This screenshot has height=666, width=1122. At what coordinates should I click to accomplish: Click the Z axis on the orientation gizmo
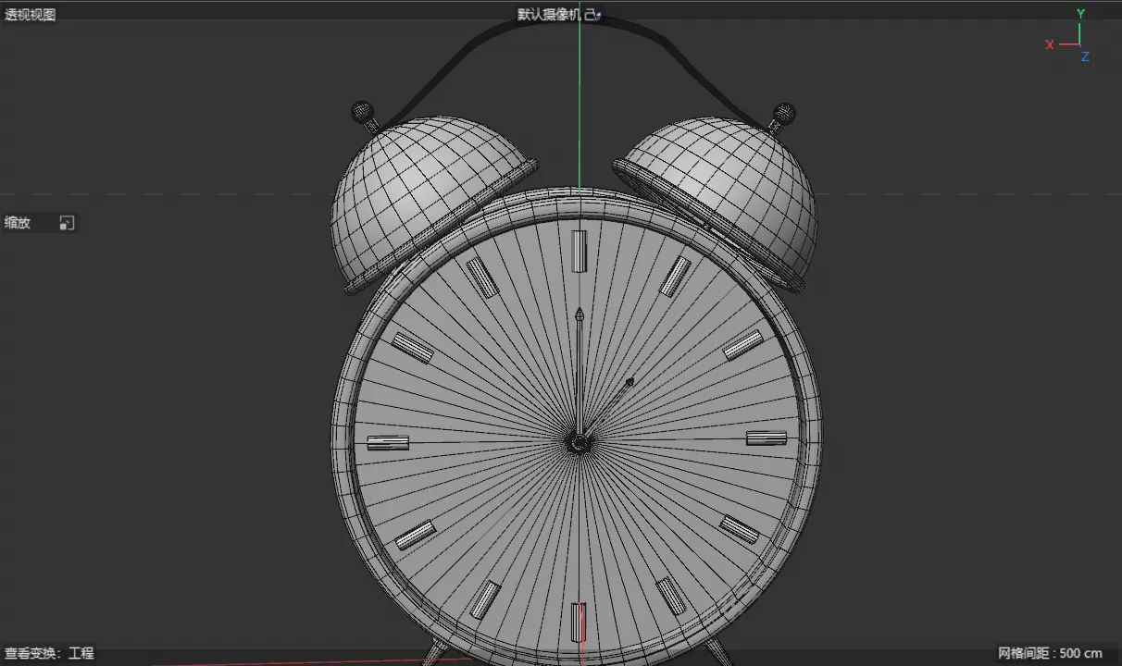(x=1085, y=56)
